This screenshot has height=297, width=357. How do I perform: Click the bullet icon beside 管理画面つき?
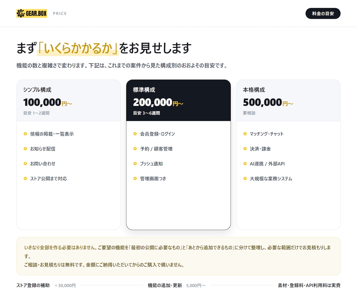[135, 179]
